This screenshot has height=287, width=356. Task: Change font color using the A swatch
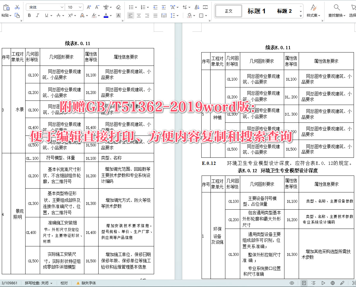(x=106, y=15)
